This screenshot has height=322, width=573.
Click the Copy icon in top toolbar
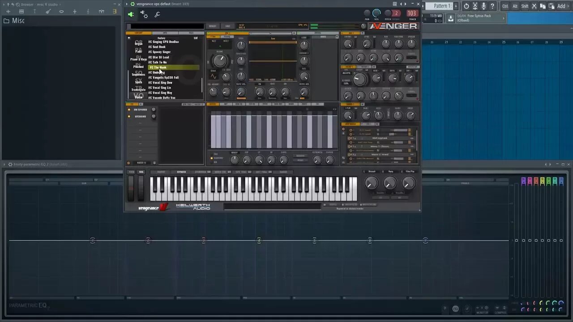pos(543,6)
